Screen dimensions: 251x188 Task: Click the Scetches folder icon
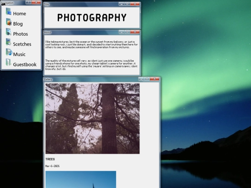pos(9,42)
